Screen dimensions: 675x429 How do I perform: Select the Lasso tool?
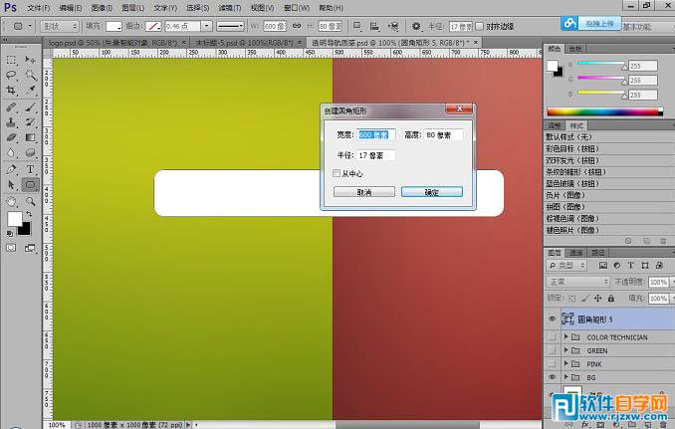[x=11, y=75]
